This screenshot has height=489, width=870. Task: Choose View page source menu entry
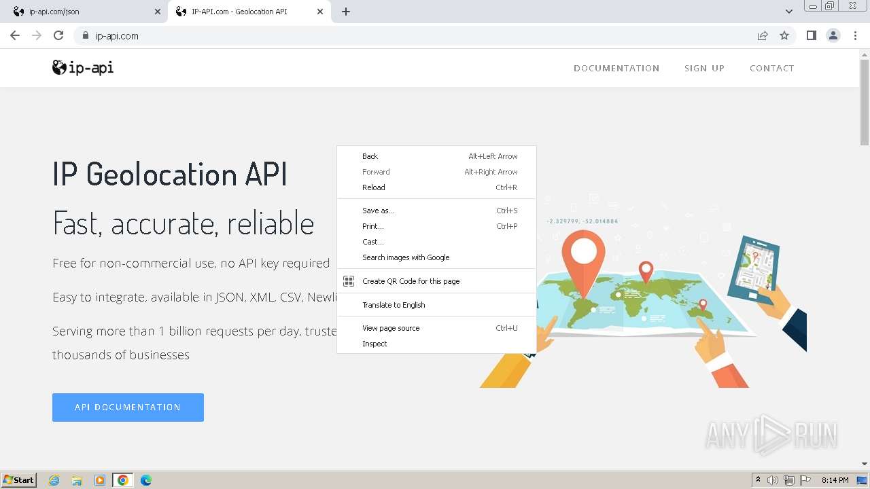pyautogui.click(x=436, y=328)
